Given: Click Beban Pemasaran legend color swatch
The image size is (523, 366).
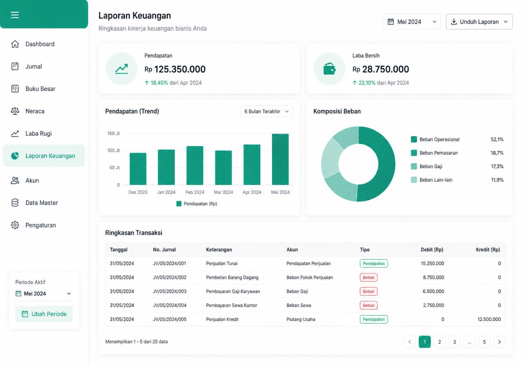Looking at the screenshot, I should [414, 153].
